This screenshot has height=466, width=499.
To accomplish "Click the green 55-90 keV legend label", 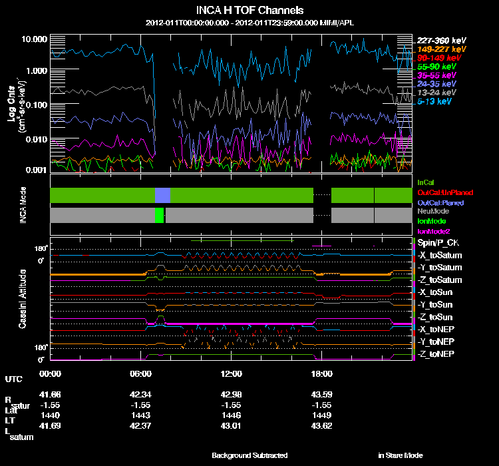I will click(x=436, y=67).
